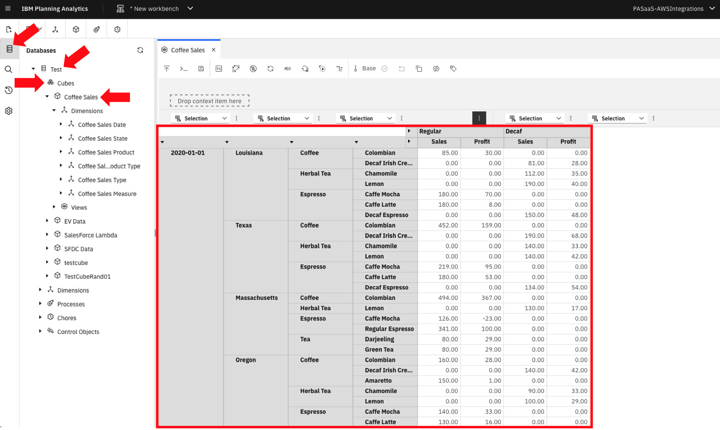
Task: Open the third Selection dropdown
Action: point(366,119)
